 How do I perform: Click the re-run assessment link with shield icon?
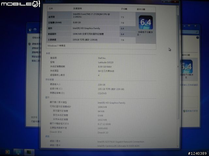(x=190, y=111)
